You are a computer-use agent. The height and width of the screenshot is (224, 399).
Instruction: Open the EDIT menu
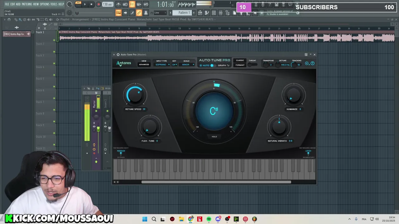pyautogui.click(x=13, y=4)
